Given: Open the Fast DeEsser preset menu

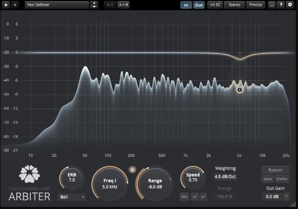Looking at the screenshot, I should [57, 5].
